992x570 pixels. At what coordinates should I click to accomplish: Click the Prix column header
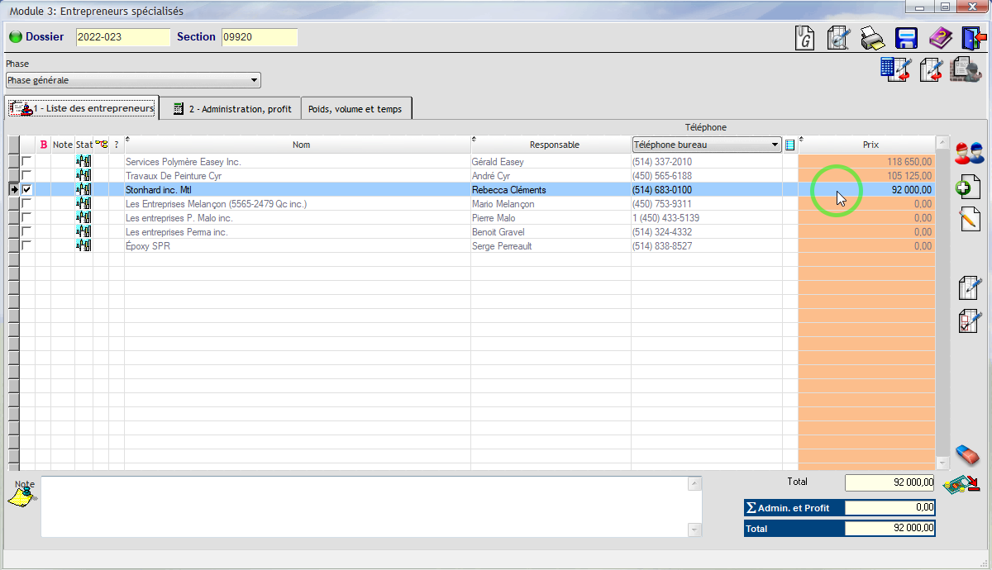pyautogui.click(x=870, y=145)
